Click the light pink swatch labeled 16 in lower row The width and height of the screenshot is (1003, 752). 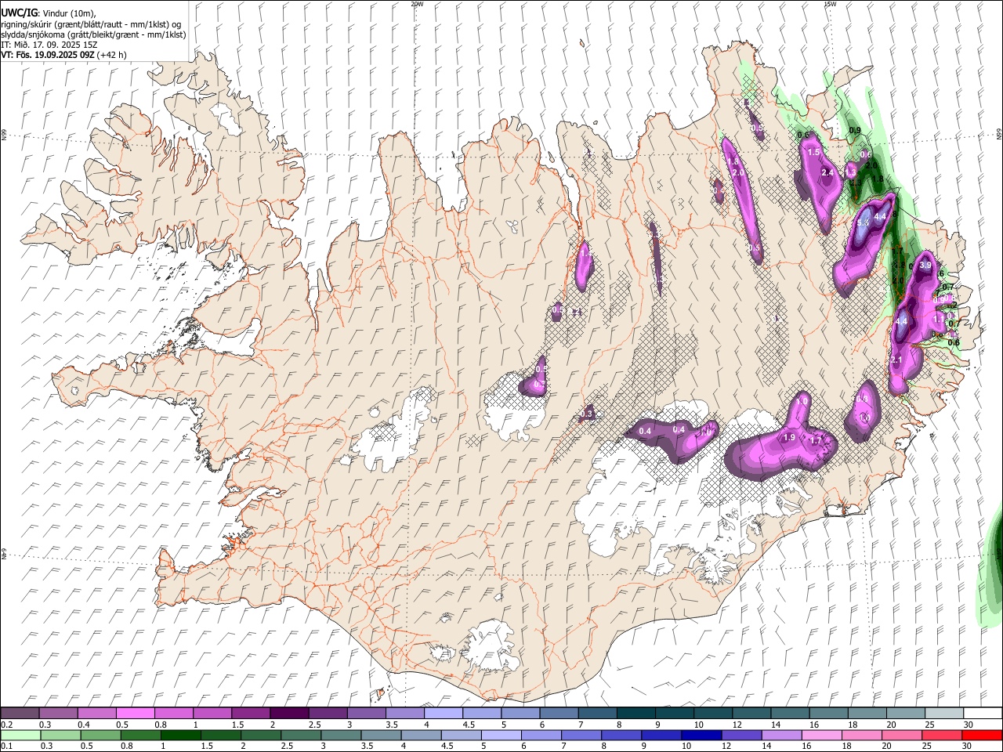pos(821,736)
